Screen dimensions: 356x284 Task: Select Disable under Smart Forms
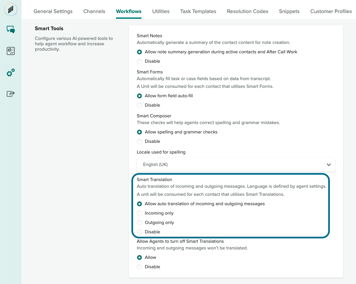[x=139, y=105]
